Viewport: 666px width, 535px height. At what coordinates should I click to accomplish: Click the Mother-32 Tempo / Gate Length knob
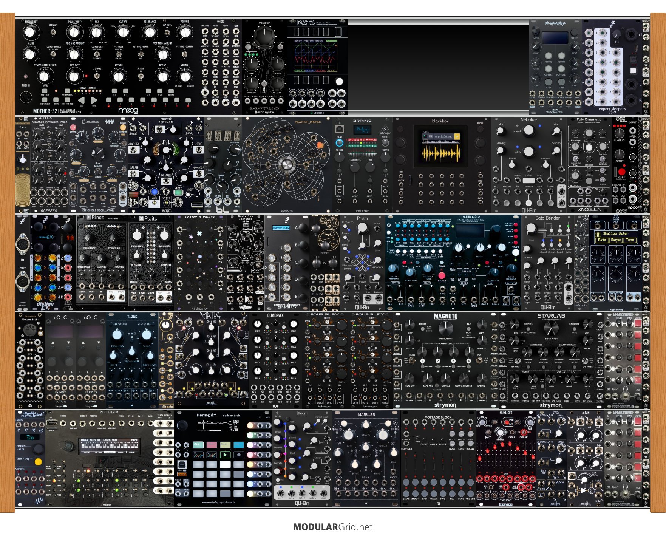coord(45,76)
